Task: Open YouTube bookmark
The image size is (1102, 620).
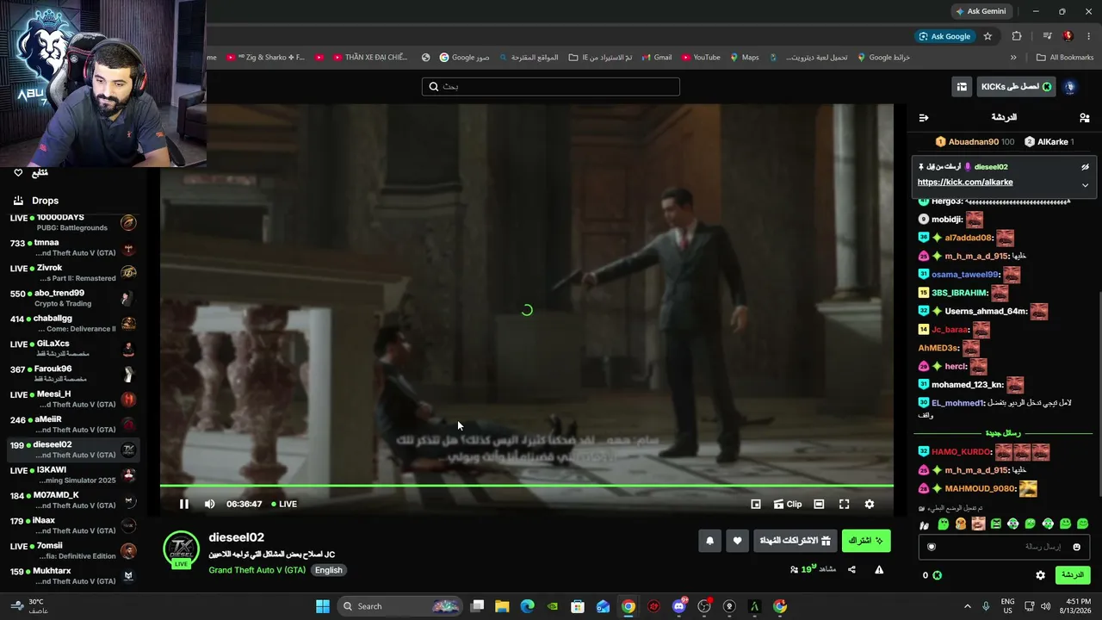Action: coord(701,58)
